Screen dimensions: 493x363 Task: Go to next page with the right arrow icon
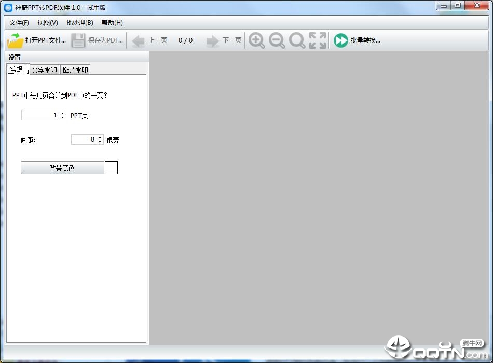tap(213, 41)
